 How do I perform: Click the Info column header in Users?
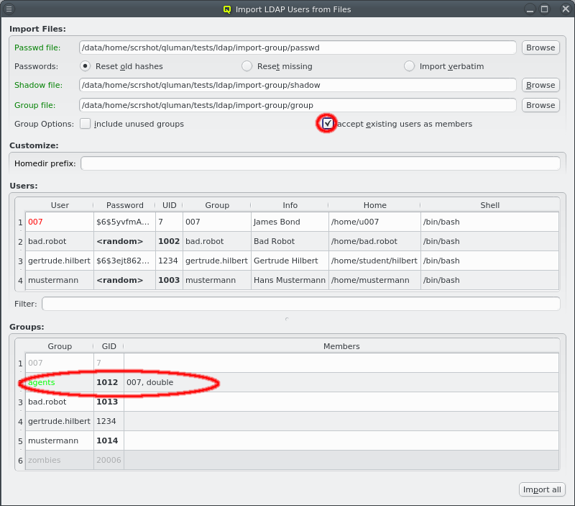[290, 205]
